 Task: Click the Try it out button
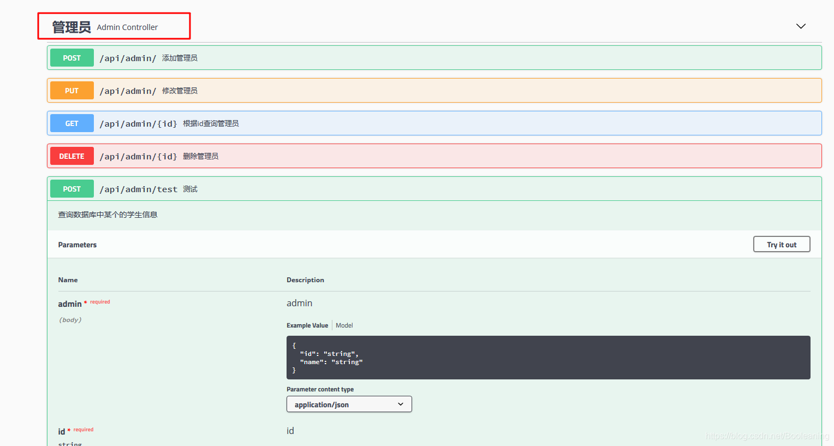point(782,245)
